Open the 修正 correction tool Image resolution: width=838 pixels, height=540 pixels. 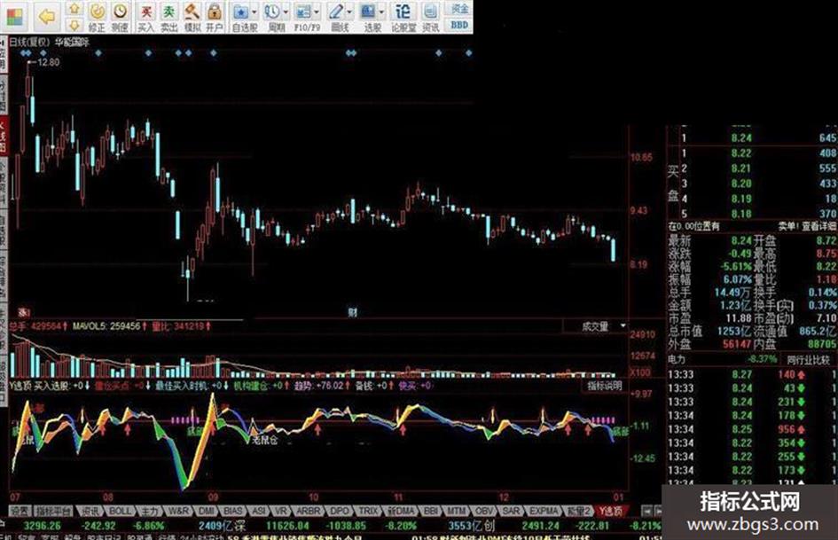[x=97, y=17]
